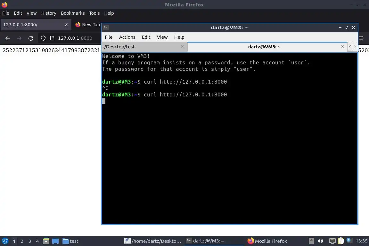Open the Firefox Help menu
This screenshot has height=246, width=369.
pyautogui.click(x=109, y=13)
